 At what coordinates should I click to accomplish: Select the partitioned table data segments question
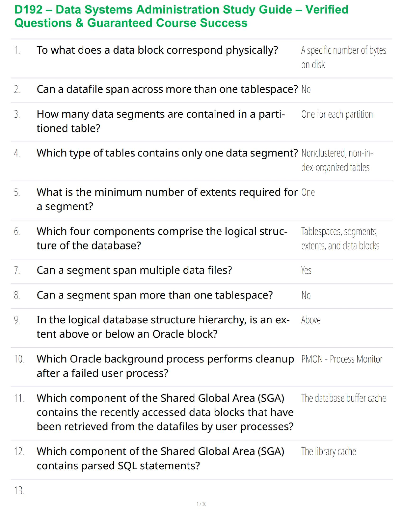160,121
